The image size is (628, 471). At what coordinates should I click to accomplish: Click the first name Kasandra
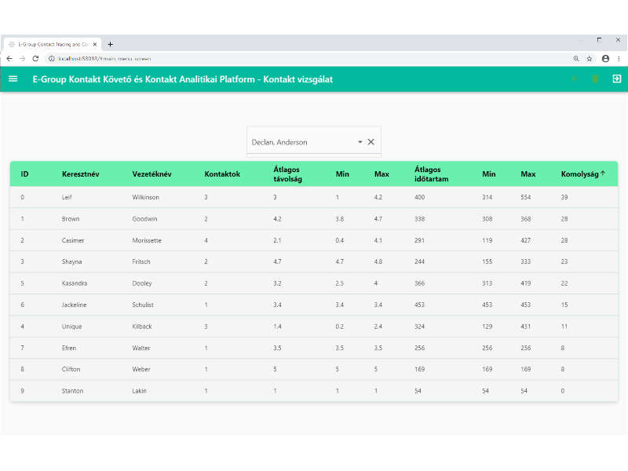point(75,283)
